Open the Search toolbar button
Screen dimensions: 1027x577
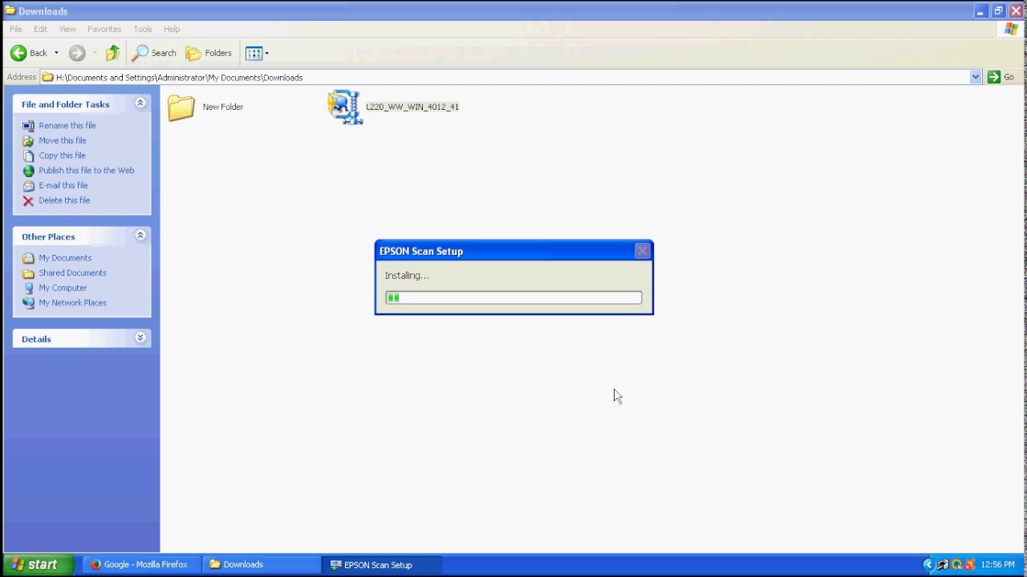click(x=154, y=53)
